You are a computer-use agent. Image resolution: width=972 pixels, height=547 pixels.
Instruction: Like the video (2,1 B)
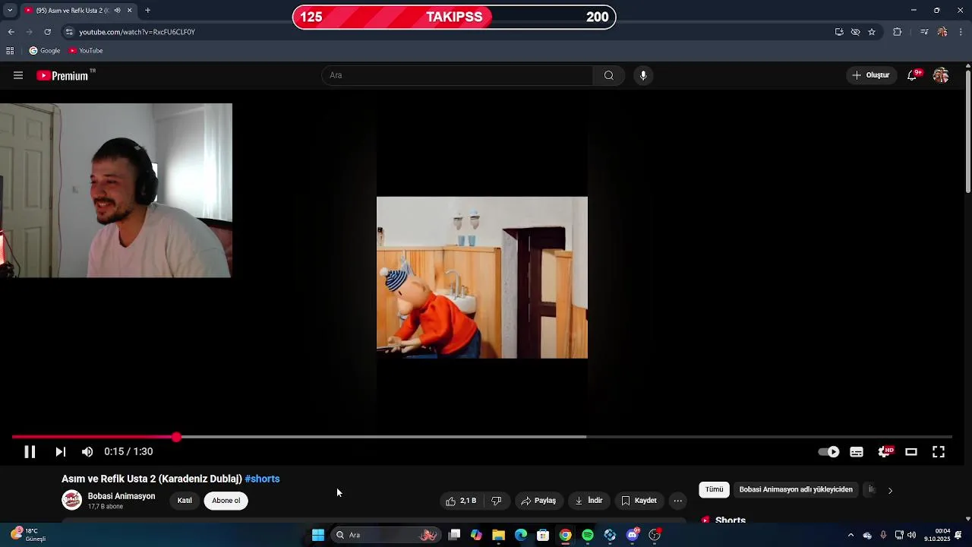pos(462,501)
